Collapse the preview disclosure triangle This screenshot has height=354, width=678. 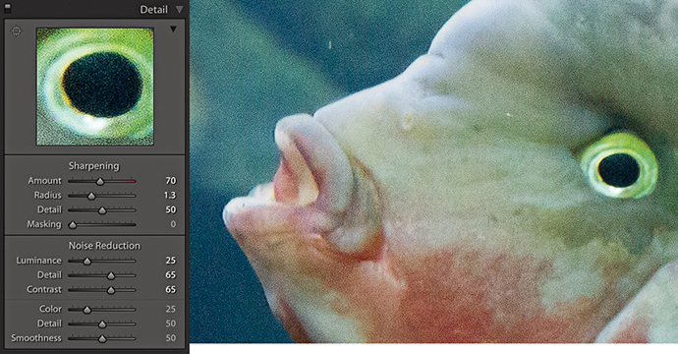click(173, 29)
